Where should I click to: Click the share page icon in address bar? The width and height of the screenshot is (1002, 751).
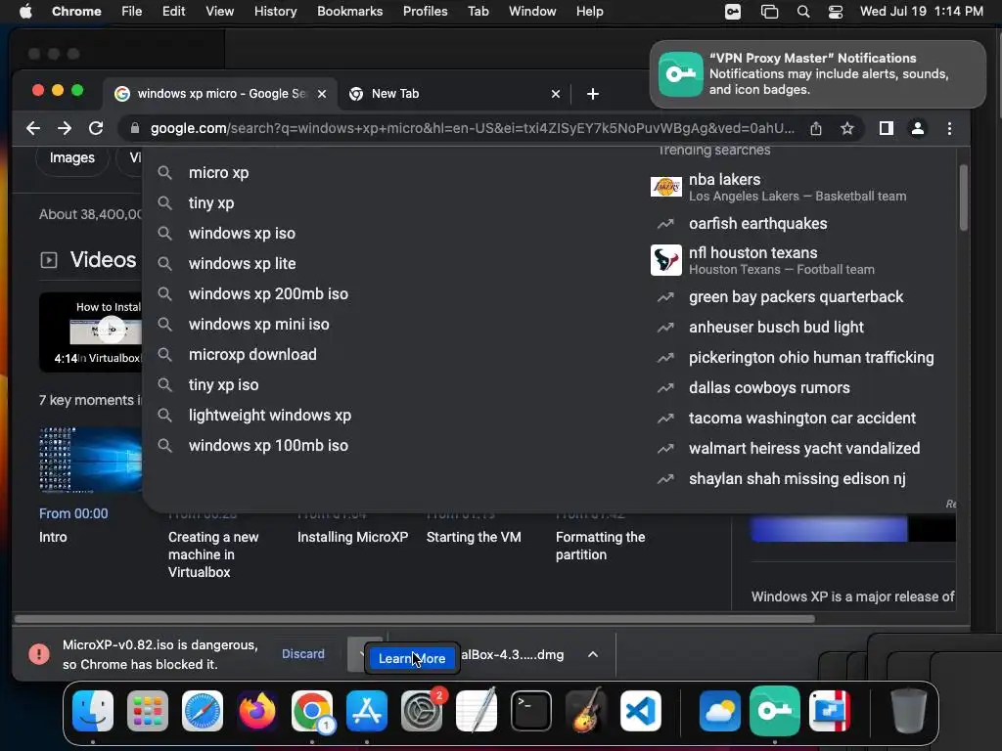(x=816, y=128)
